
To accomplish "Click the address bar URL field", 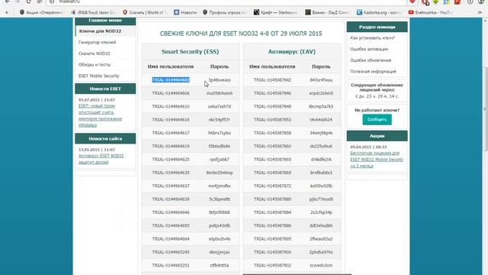I will coord(227,2).
